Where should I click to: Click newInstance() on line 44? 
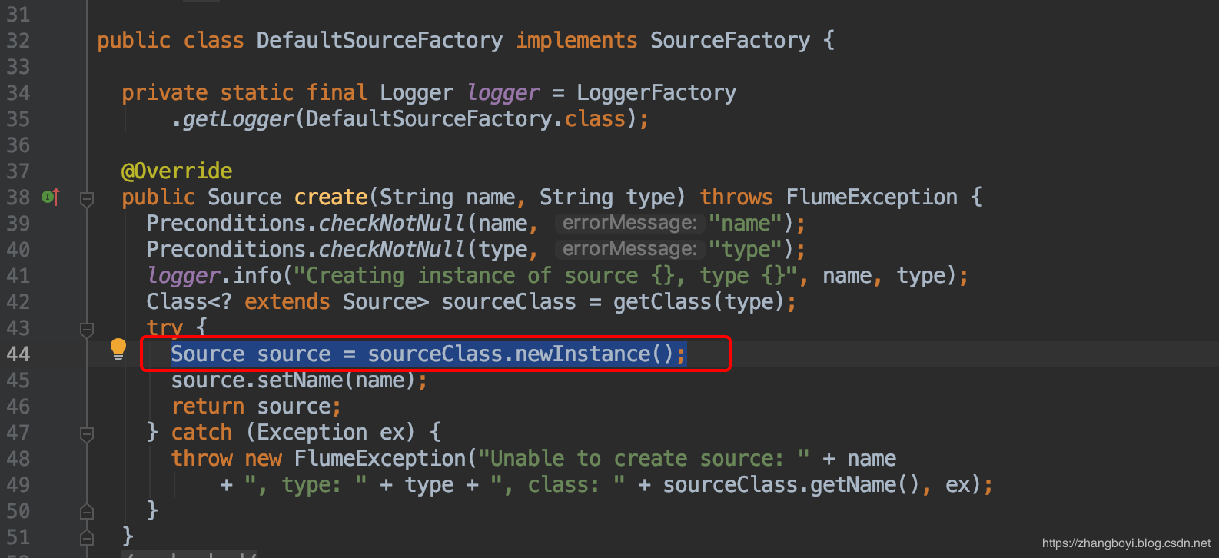595,354
